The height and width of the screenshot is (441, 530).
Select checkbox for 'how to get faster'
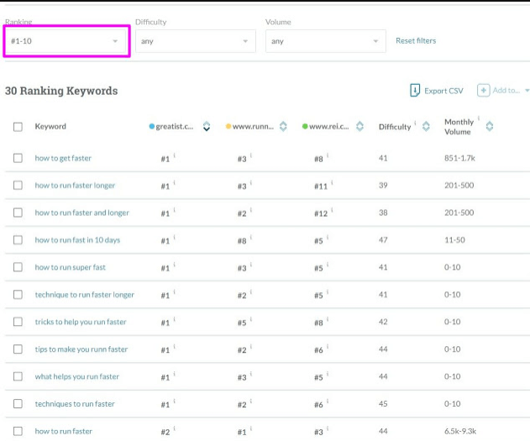[18, 158]
